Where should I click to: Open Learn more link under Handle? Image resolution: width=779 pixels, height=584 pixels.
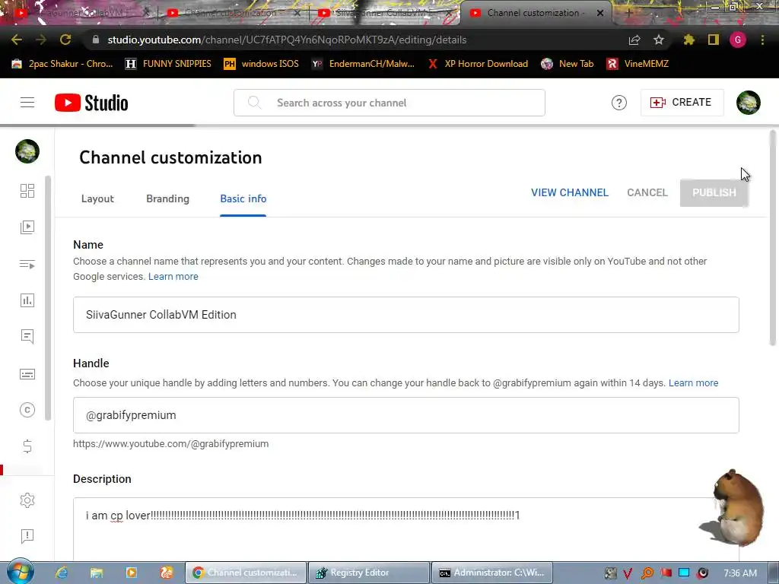[x=693, y=383]
